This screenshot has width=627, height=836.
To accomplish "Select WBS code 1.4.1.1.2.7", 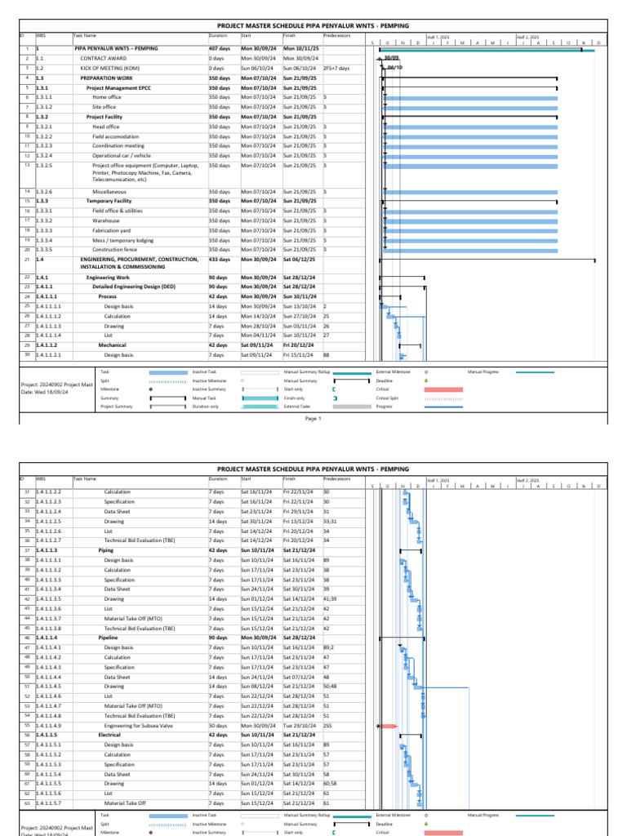I will coord(48,540).
